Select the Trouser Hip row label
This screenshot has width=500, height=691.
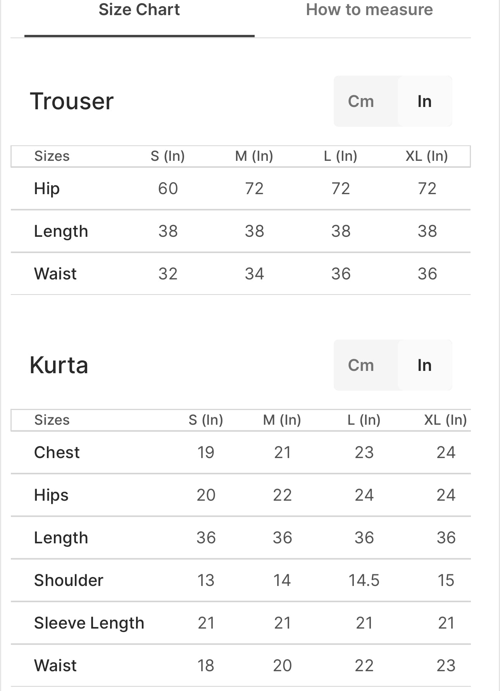47,189
